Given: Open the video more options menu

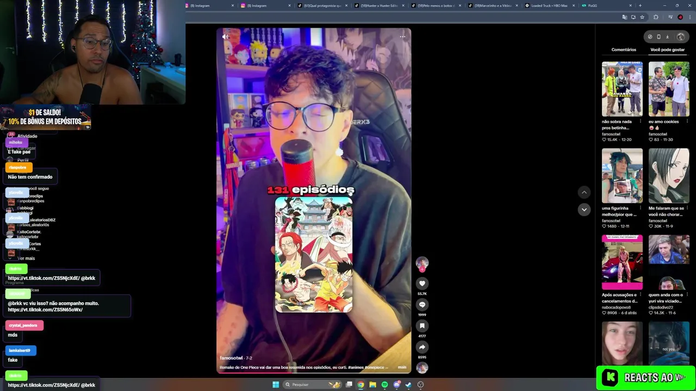Looking at the screenshot, I should [x=402, y=37].
